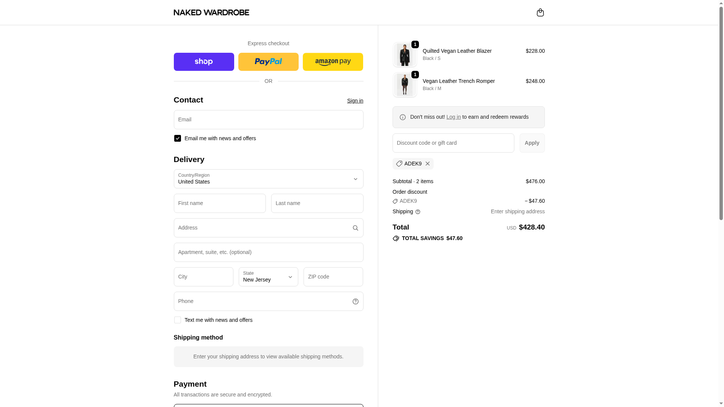Remove the ADEK9 discount code

click(427, 164)
